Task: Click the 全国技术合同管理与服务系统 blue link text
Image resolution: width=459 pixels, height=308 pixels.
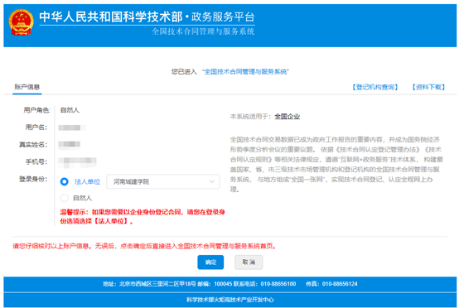Action: click(x=245, y=72)
